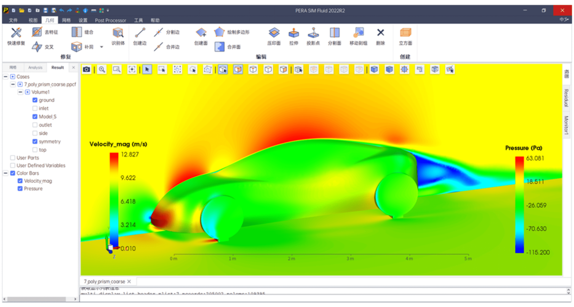Select the 识别体 identify body tool
This screenshot has width=574, height=307.
pos(118,33)
